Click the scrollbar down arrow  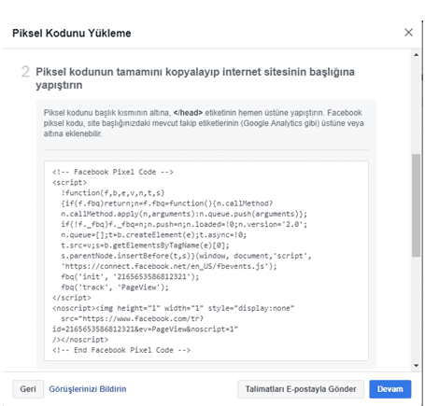click(x=417, y=366)
